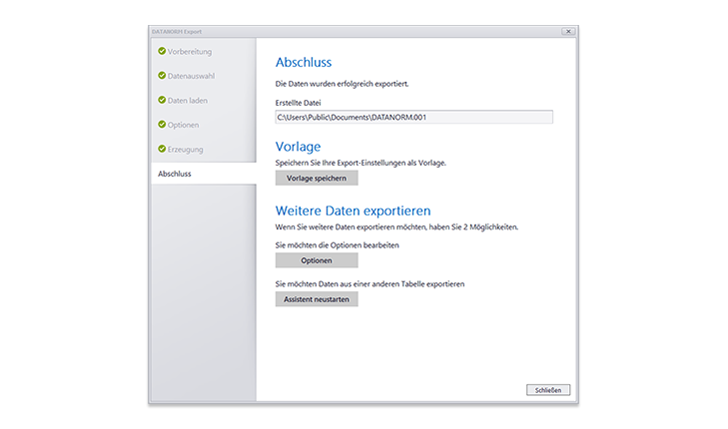This screenshot has width=728, height=429.
Task: Click the green checkmark beside Datenauswahl
Action: tap(162, 76)
